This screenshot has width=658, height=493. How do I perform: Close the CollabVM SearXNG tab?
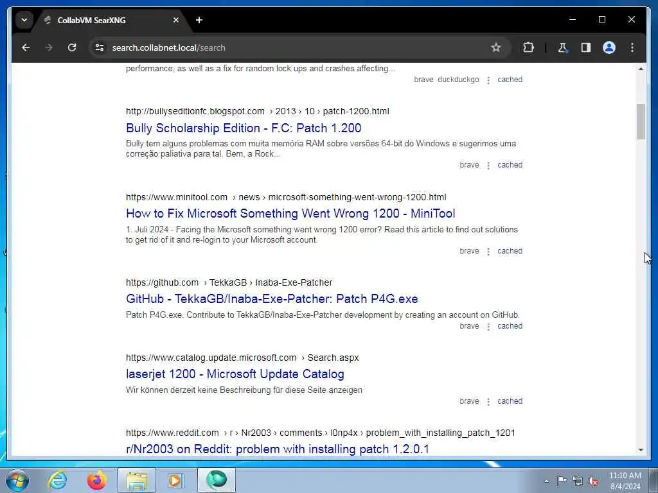(176, 20)
